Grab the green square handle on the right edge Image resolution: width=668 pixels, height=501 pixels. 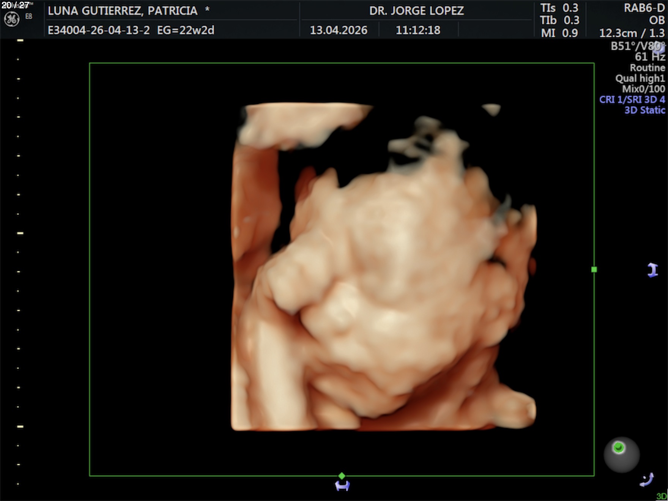coord(594,269)
